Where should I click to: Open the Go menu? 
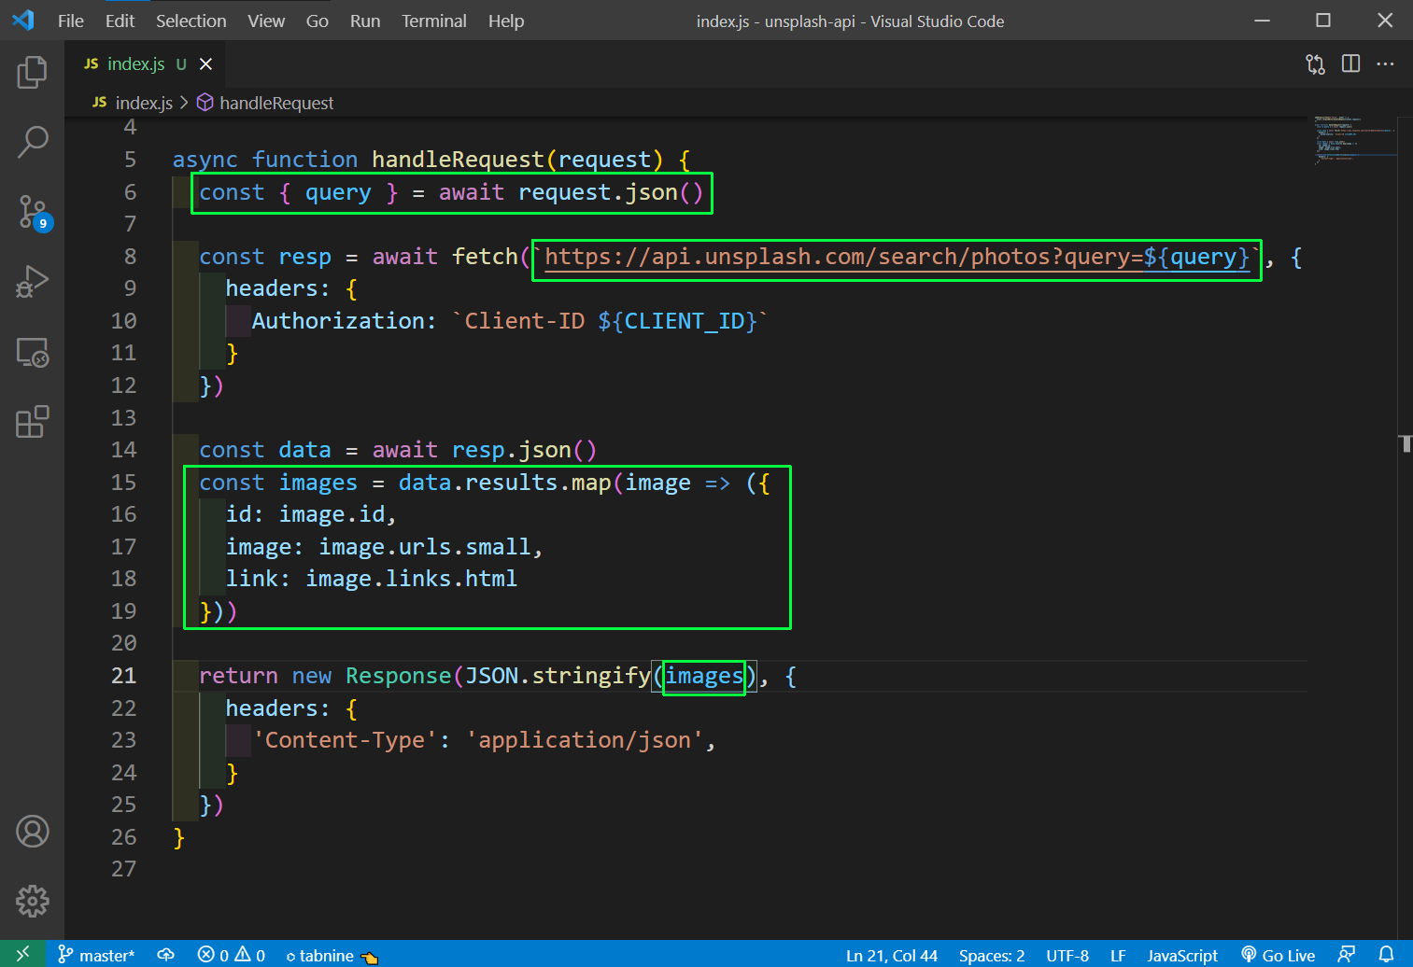(318, 21)
